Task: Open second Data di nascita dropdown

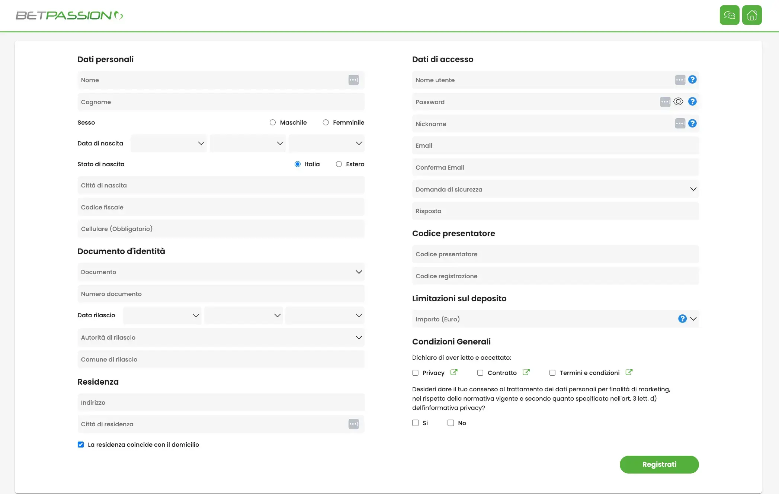Action: (x=248, y=143)
